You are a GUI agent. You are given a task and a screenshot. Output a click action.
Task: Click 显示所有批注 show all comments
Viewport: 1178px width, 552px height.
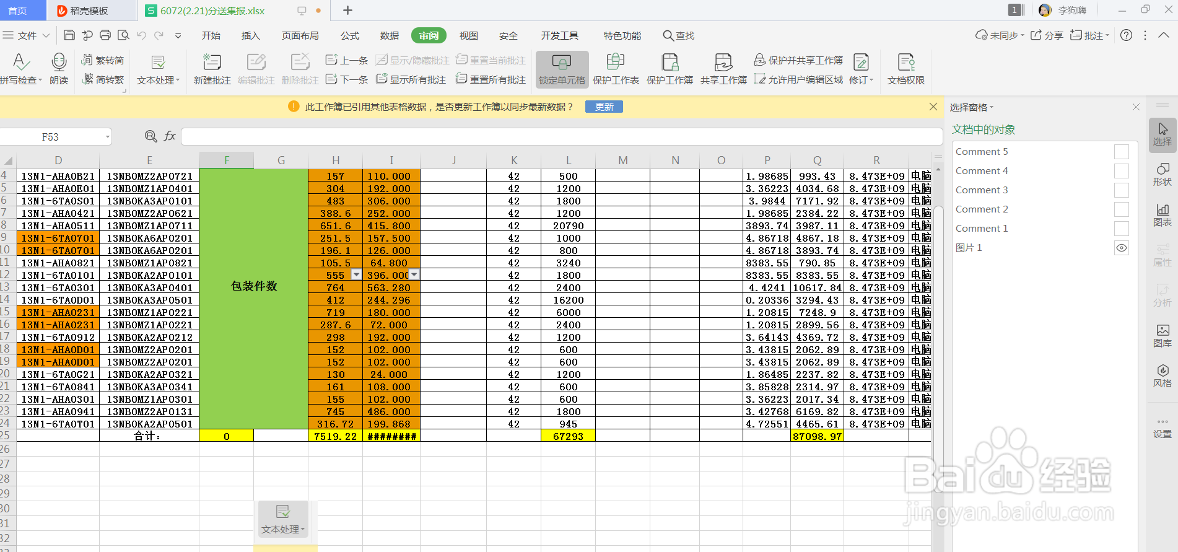[411, 79]
